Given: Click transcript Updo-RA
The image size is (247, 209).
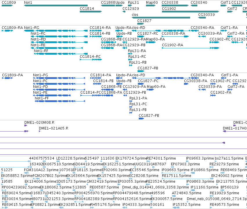Looking at the screenshot, I should click(119, 31).
